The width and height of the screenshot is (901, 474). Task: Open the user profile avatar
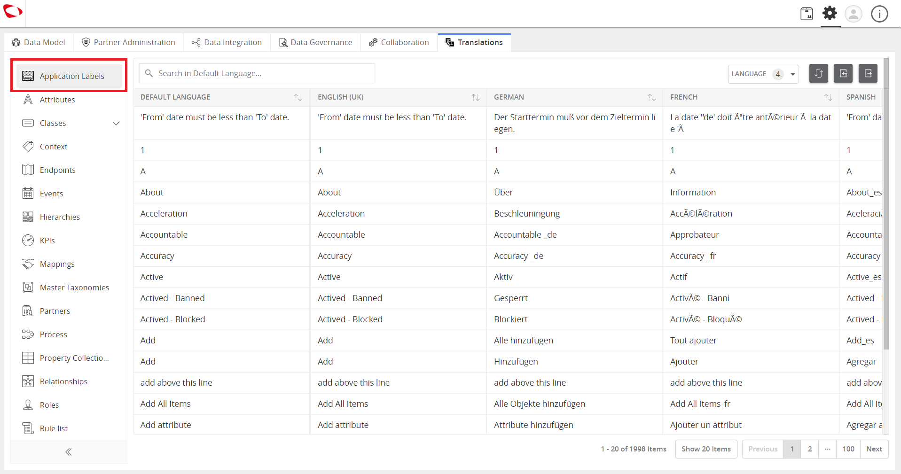[854, 14]
